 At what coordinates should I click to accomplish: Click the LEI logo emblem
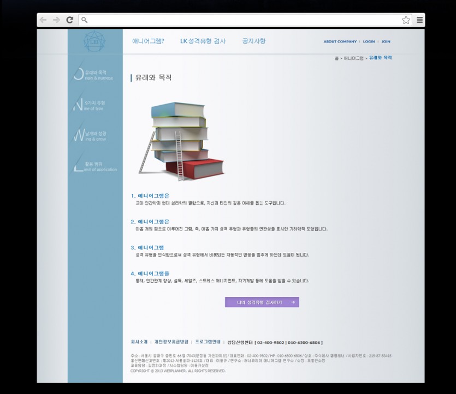click(x=94, y=41)
